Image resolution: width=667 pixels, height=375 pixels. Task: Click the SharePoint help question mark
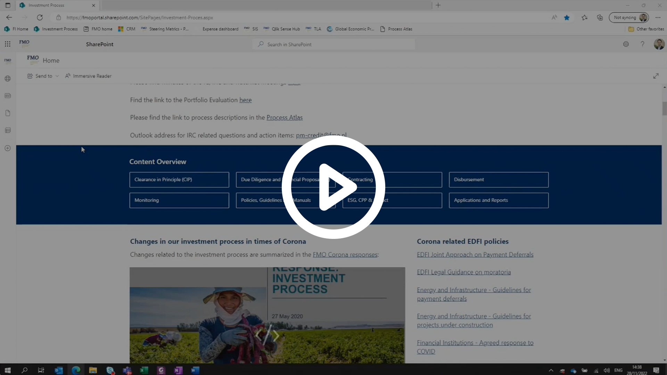tap(642, 44)
